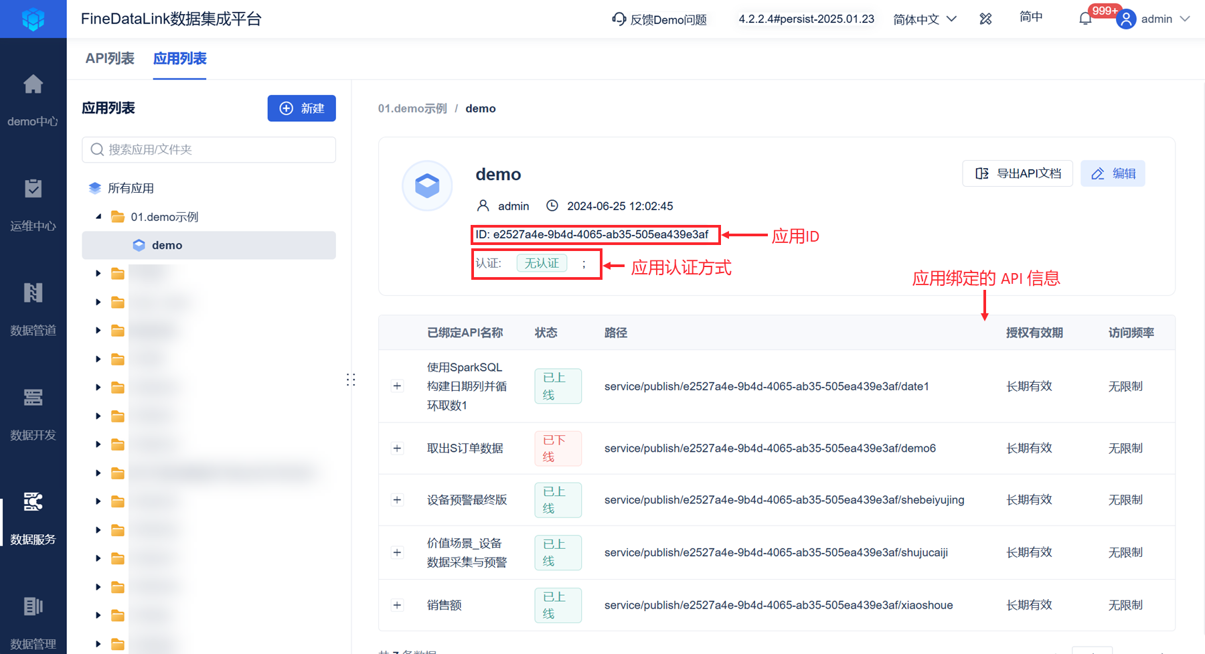Select the 01.demo示例 folder in the tree
Screen dimensions: 1205x654
pos(165,217)
